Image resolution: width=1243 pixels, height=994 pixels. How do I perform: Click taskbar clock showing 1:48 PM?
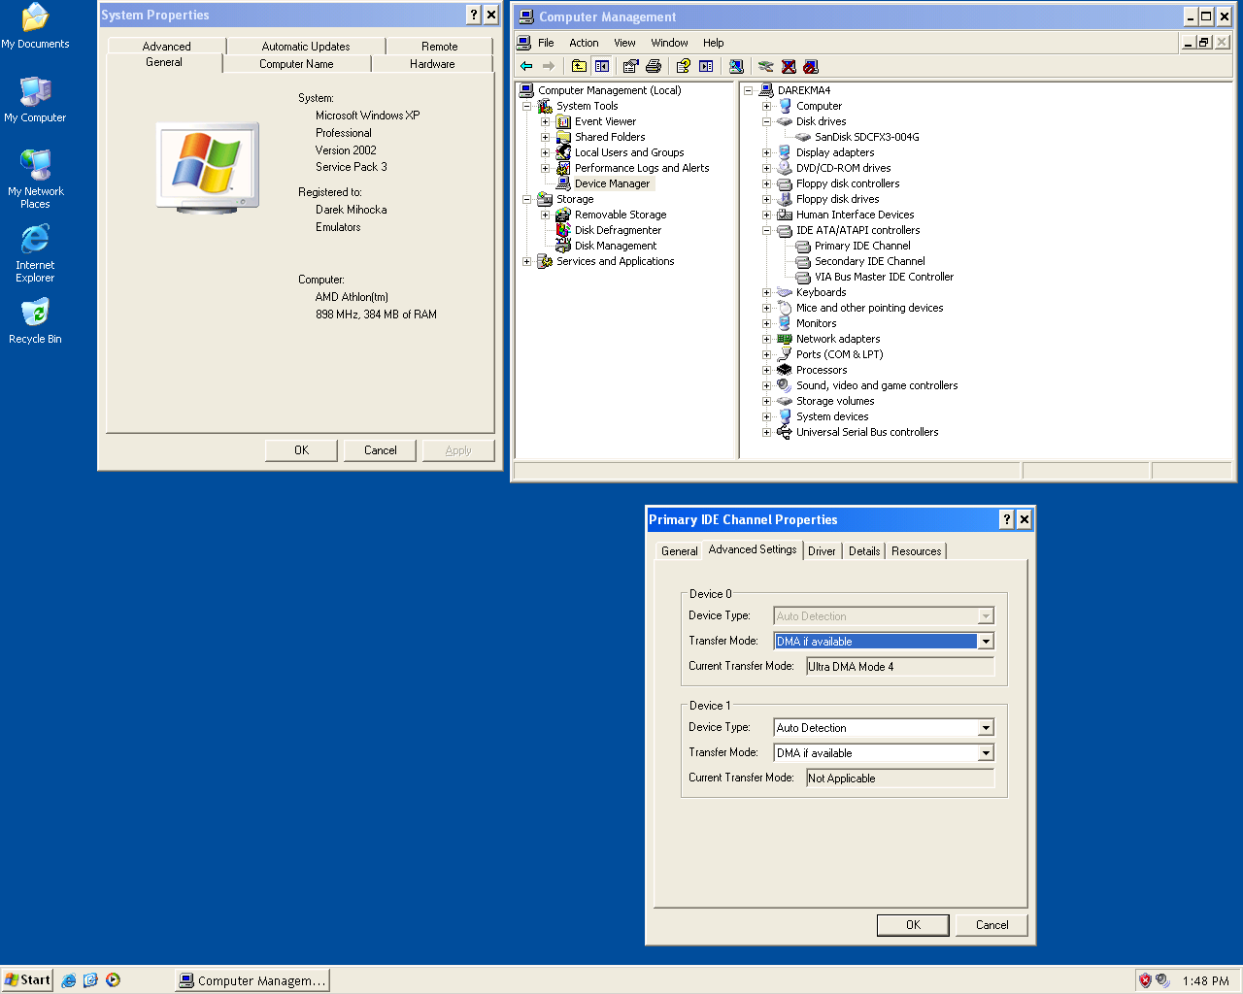coord(1205,981)
